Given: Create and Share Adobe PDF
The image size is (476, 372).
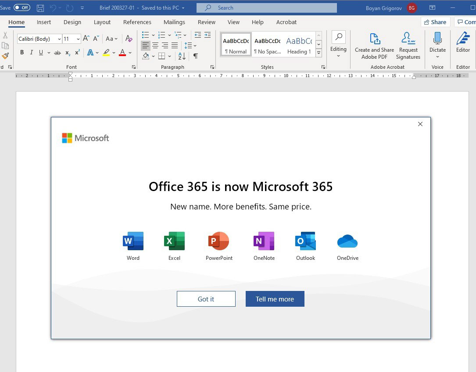Looking at the screenshot, I should click(375, 46).
